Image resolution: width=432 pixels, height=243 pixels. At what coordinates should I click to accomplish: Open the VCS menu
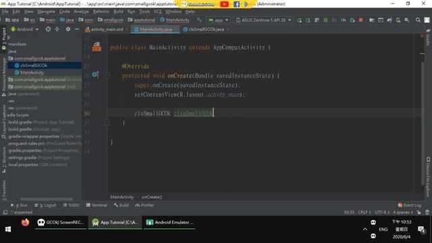[157, 11]
